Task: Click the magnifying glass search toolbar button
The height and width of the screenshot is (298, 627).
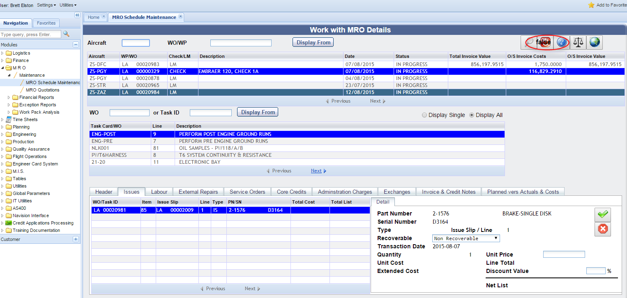Action: point(530,42)
